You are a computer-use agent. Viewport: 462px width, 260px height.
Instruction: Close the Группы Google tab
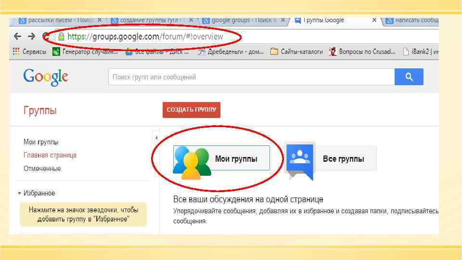[x=374, y=20]
